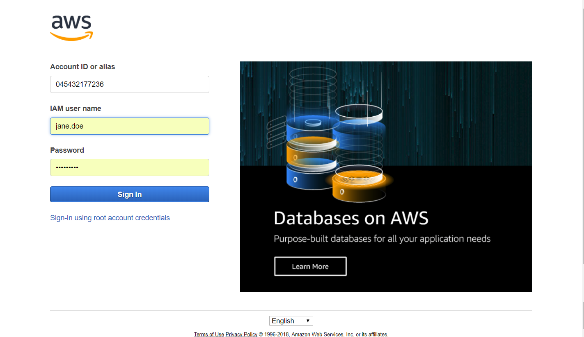
Task: Open the English language dropdown
Action: pos(291,321)
